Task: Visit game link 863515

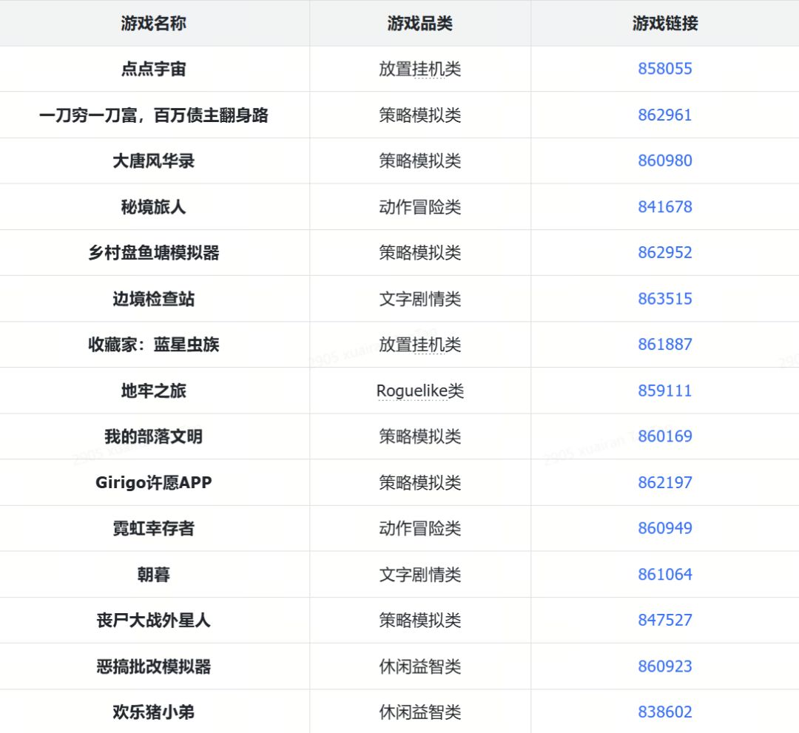Action: [665, 299]
